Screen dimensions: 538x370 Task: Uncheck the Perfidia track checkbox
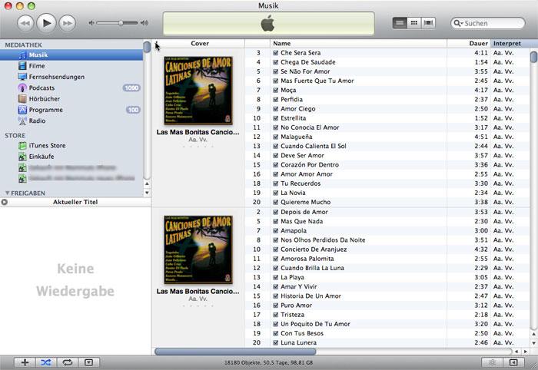click(x=275, y=99)
